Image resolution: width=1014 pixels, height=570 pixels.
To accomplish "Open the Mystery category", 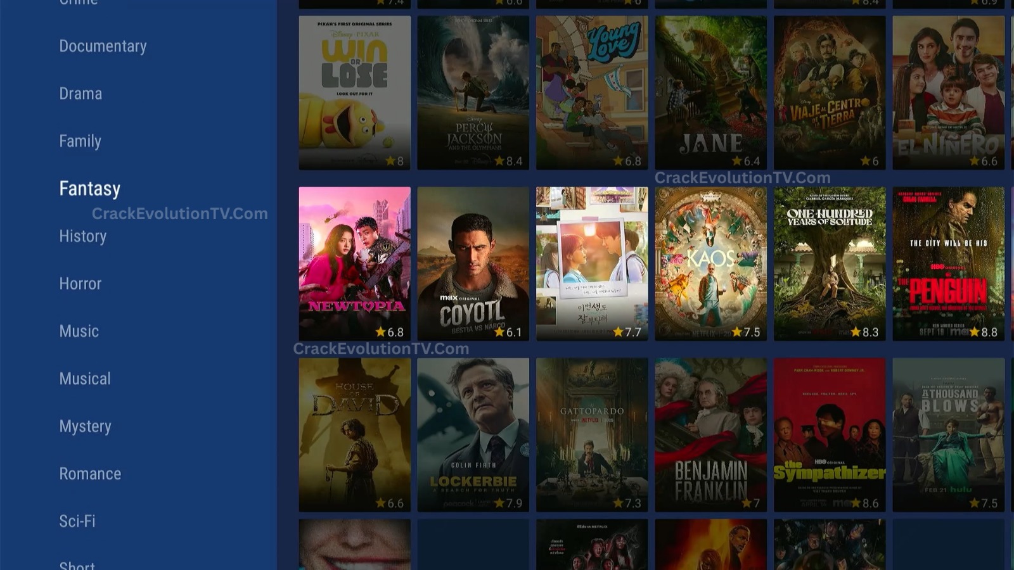I will [85, 426].
